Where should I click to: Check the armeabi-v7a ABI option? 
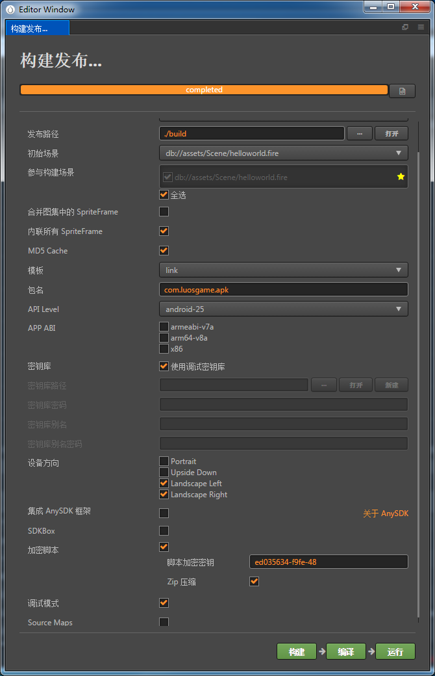point(164,326)
